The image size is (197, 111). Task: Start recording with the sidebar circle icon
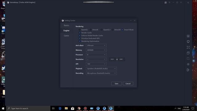(x=188, y=64)
